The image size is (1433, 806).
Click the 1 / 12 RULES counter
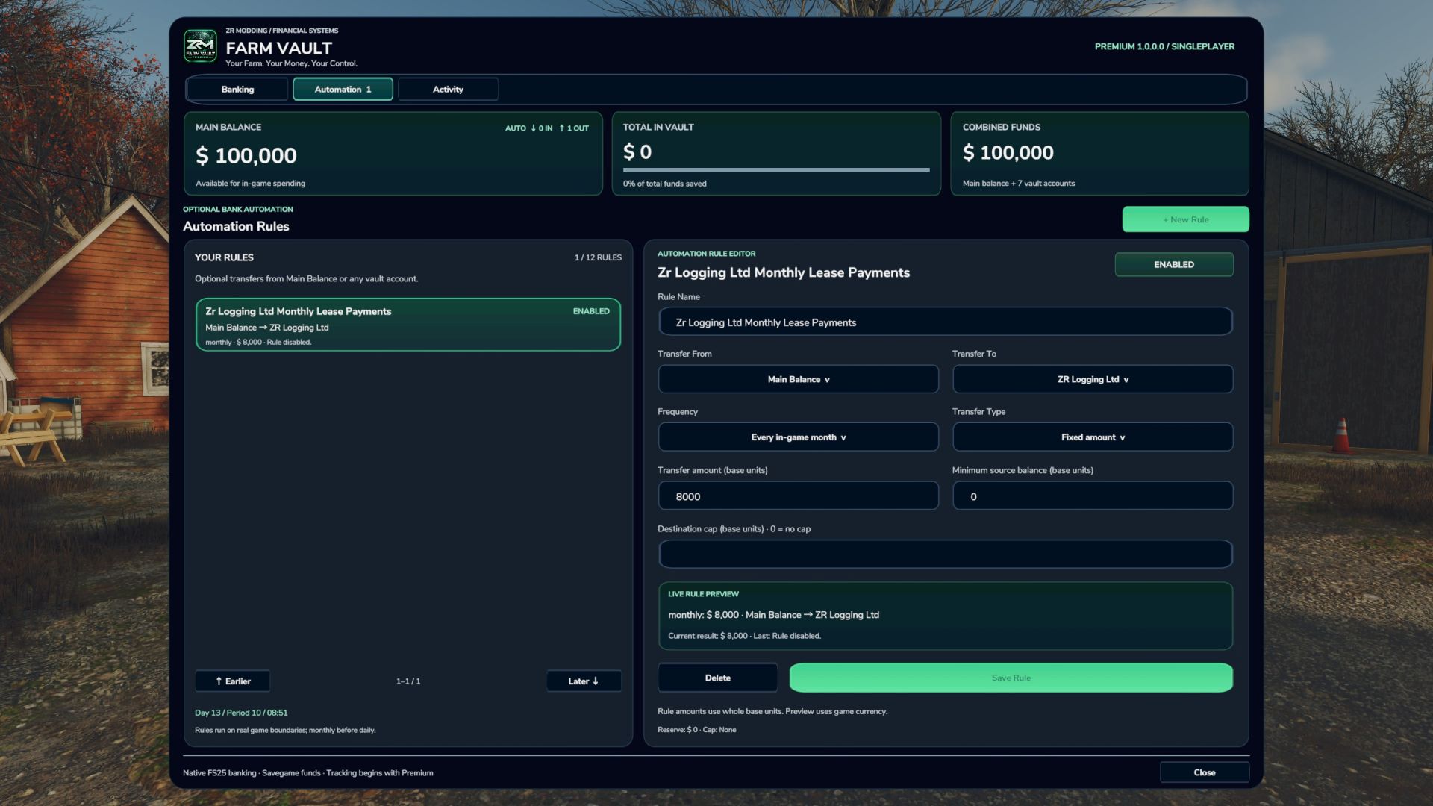(598, 257)
